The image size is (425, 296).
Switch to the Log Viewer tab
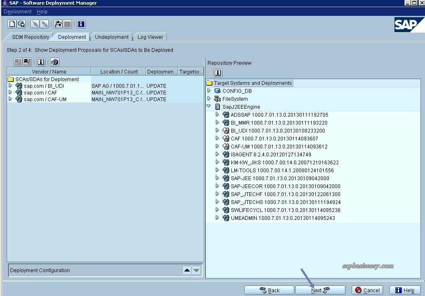pos(149,37)
